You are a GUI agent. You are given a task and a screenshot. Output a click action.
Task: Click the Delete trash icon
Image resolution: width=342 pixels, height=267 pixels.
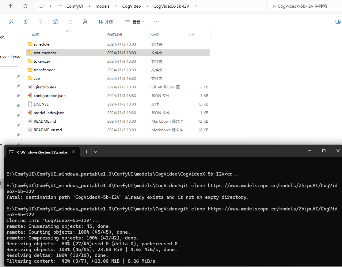(85, 22)
